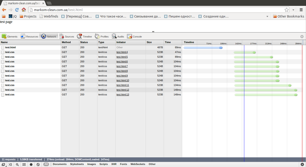Open the Что такое «аси… bookmark
Image resolution: width=306 pixels, height=167 pixels.
[111, 16]
